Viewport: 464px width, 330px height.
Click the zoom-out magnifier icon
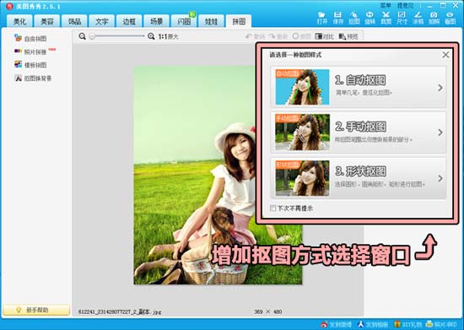click(x=83, y=36)
